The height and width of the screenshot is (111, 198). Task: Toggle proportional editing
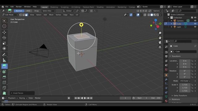92,11
